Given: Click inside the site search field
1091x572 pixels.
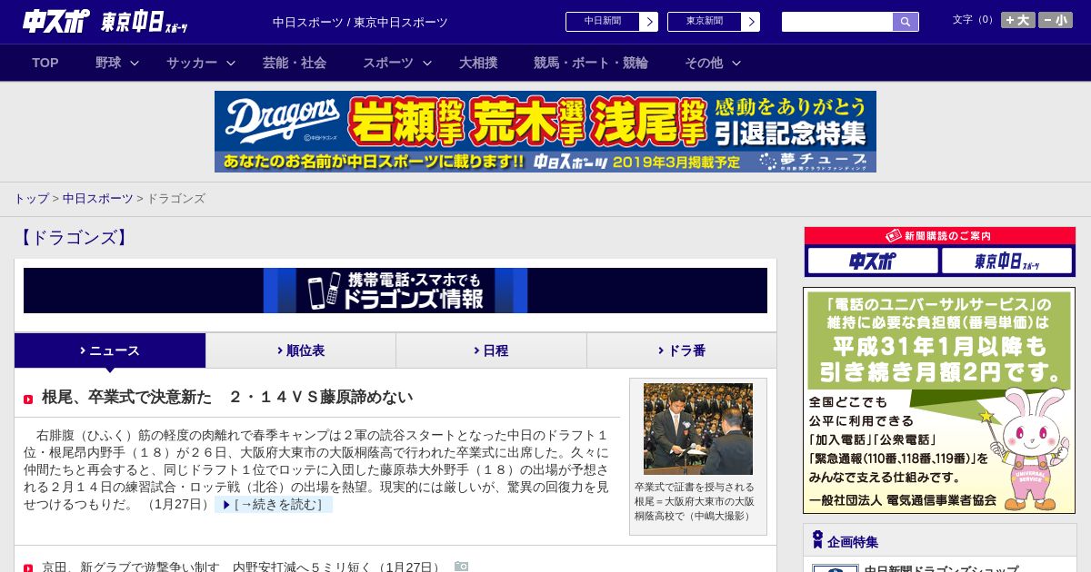Looking at the screenshot, I should pos(837,22).
